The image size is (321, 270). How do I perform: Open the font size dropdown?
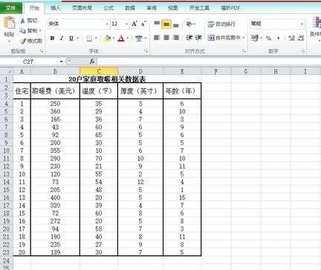click(126, 24)
